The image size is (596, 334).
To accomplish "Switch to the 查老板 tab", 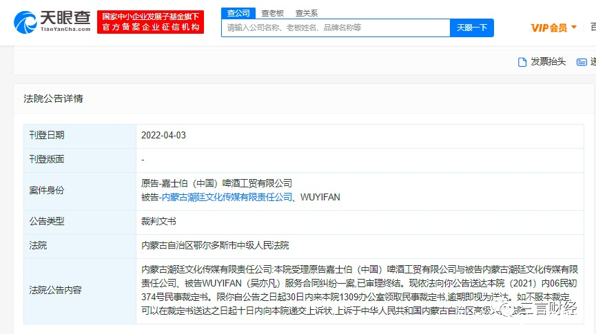I will tap(273, 13).
